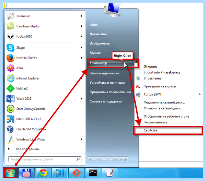Launch Windows Live Writer icon
The image size is (206, 181).
(x=10, y=139)
